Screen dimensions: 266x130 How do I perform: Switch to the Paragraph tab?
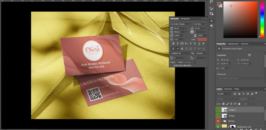point(185,19)
